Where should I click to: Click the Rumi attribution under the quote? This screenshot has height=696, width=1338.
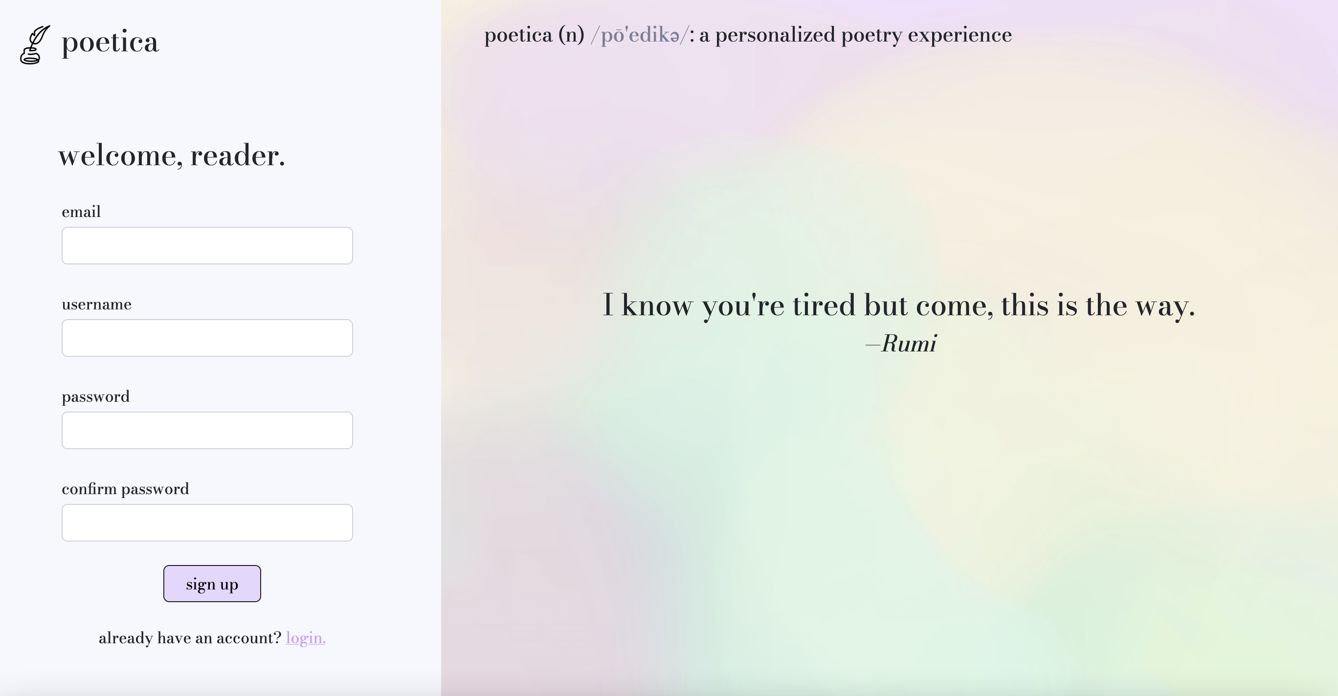pyautogui.click(x=902, y=344)
